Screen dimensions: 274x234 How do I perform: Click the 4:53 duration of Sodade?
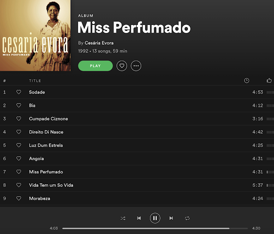258,92
